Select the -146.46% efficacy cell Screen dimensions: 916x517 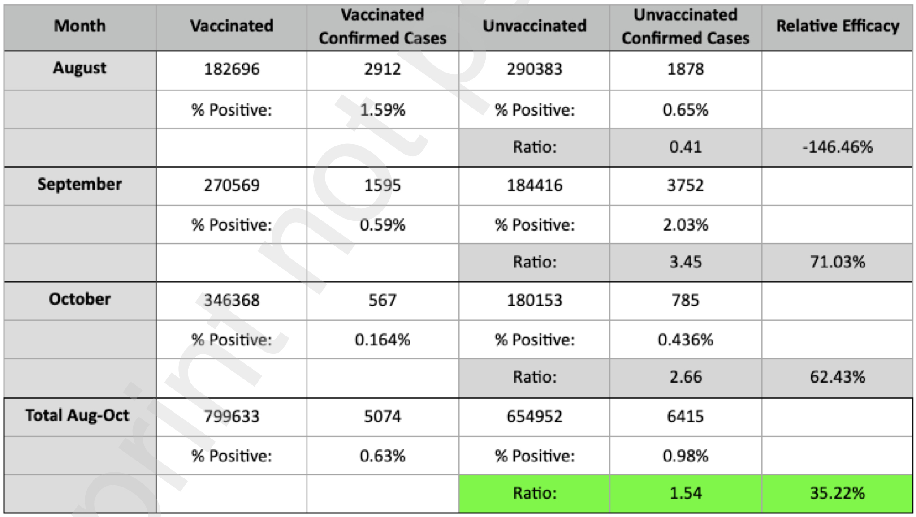[x=837, y=147]
